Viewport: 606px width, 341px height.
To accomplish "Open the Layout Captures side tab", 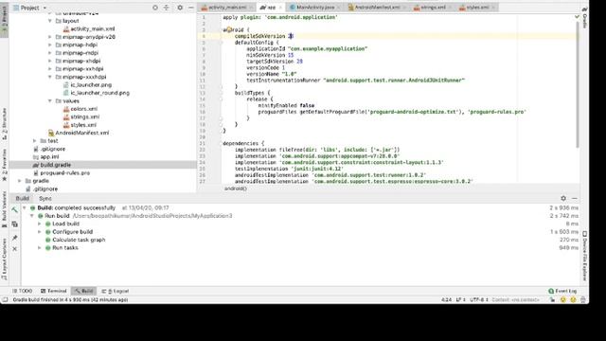I will click(x=4, y=259).
